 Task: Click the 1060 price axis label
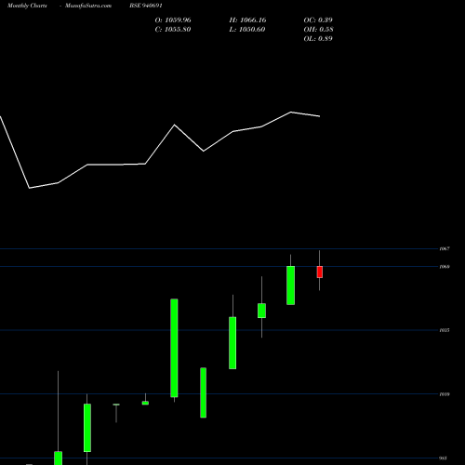click(445, 267)
